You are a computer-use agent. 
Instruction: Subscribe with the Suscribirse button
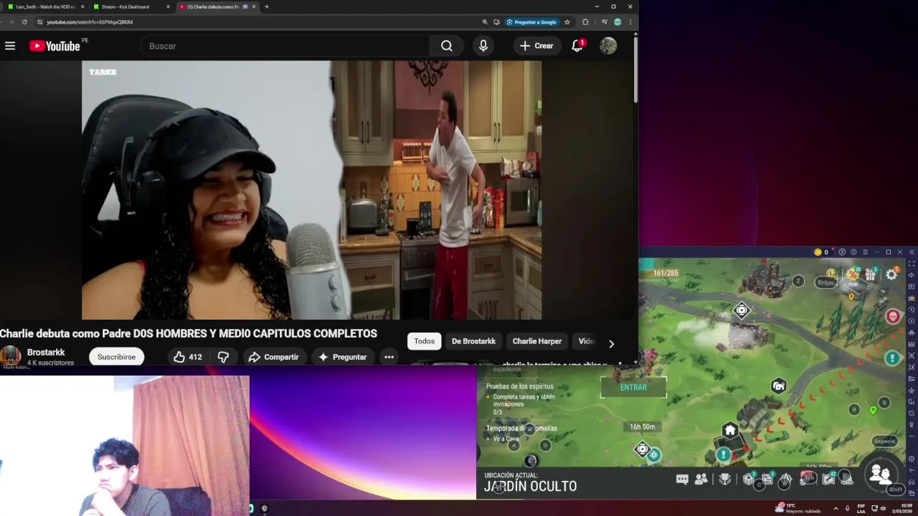coord(116,357)
